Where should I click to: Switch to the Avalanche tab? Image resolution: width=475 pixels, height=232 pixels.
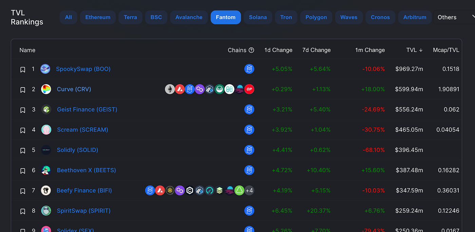[189, 17]
